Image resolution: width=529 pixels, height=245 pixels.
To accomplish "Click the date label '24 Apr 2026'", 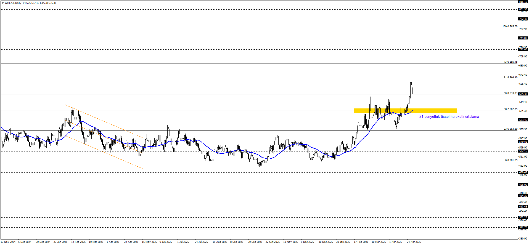I will point(414,242).
